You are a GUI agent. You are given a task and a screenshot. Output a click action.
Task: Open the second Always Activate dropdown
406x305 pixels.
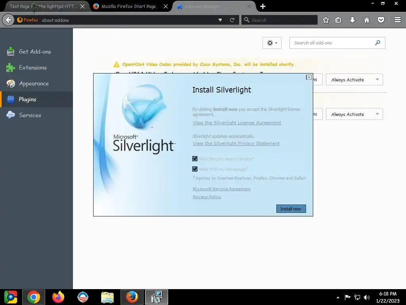pyautogui.click(x=354, y=114)
